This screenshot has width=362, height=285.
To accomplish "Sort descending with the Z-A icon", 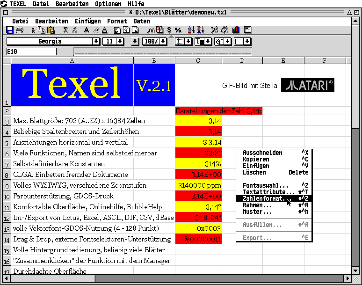I will pos(200,30).
